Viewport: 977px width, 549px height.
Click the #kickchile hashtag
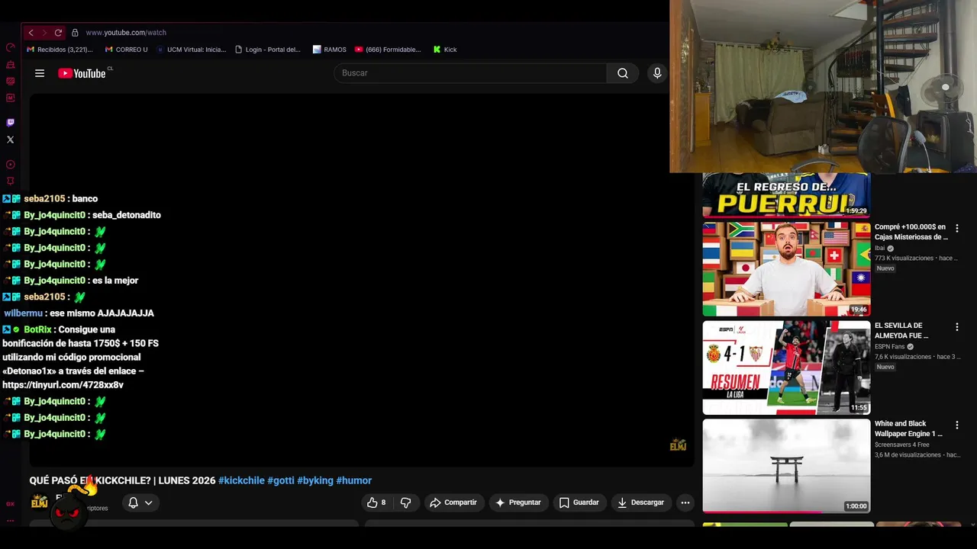pos(241,480)
